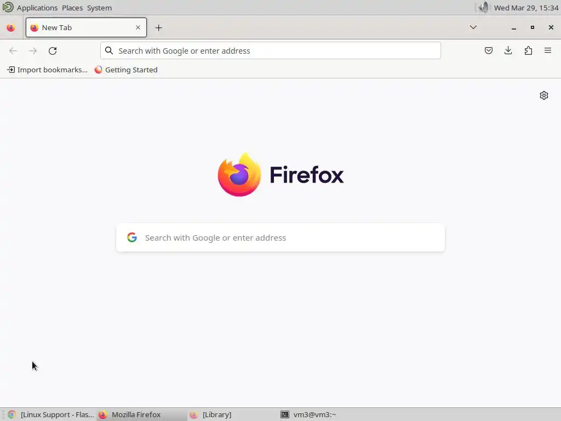The width and height of the screenshot is (561, 421).
Task: Switch to vm3@vm3 terminal window
Action: point(323,414)
